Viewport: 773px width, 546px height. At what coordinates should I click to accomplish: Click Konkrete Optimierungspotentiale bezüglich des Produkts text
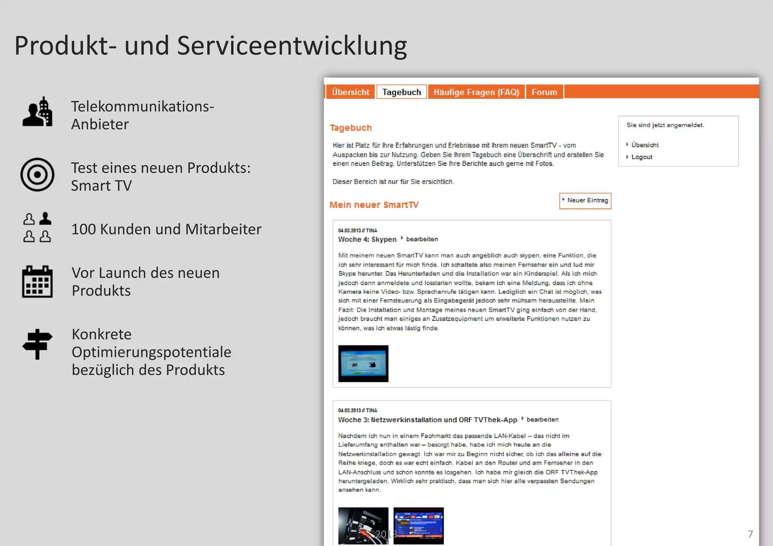tap(151, 352)
